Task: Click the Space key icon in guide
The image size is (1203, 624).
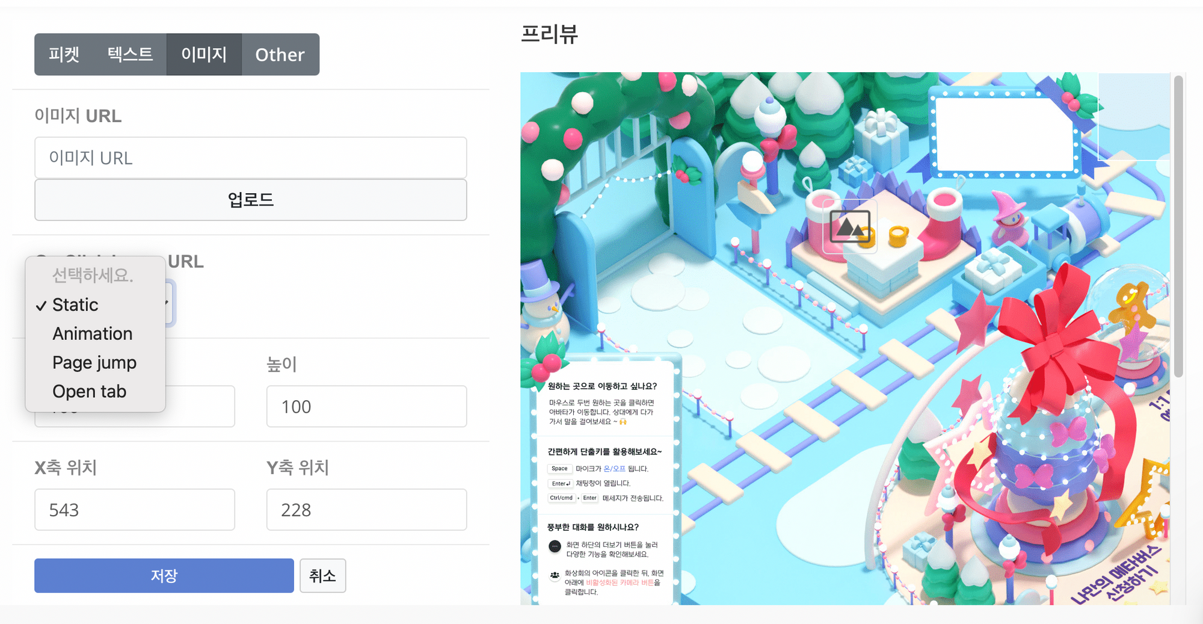Action: click(559, 469)
